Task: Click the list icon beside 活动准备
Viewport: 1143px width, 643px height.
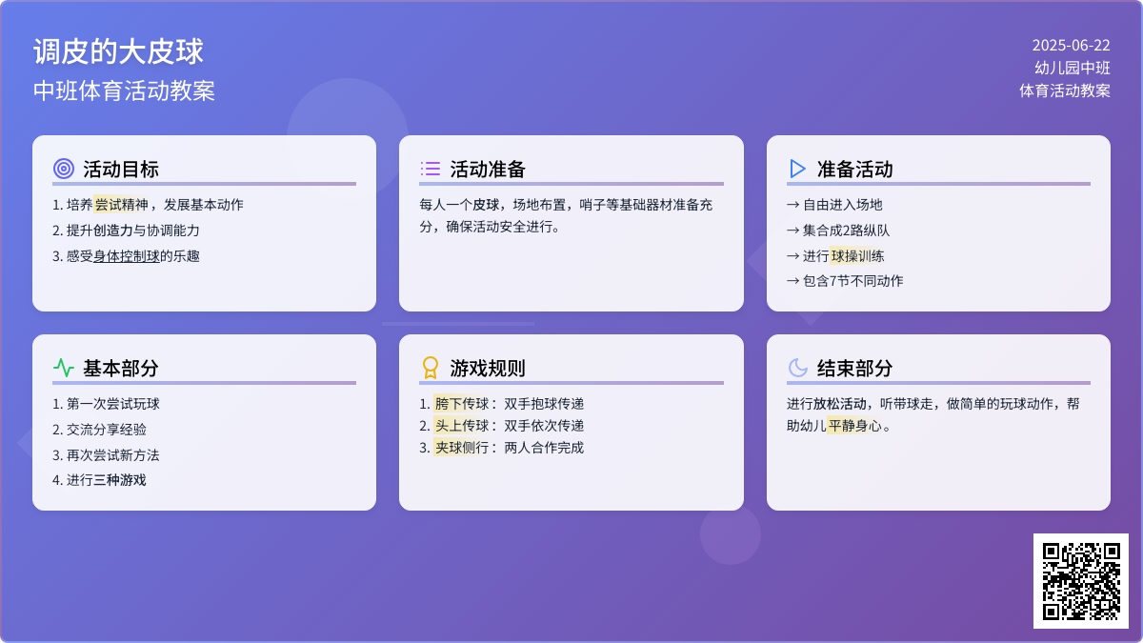Action: pos(431,169)
